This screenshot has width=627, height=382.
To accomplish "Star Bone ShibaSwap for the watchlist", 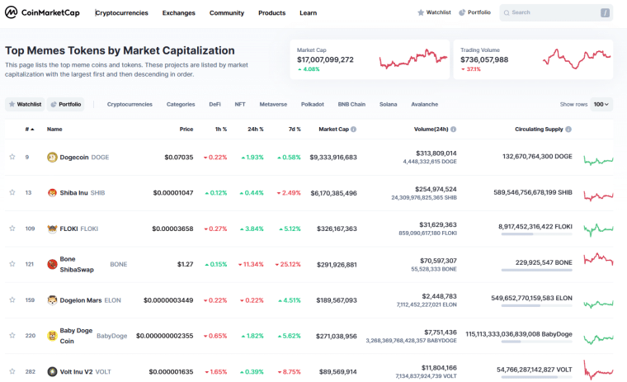I will (12, 264).
